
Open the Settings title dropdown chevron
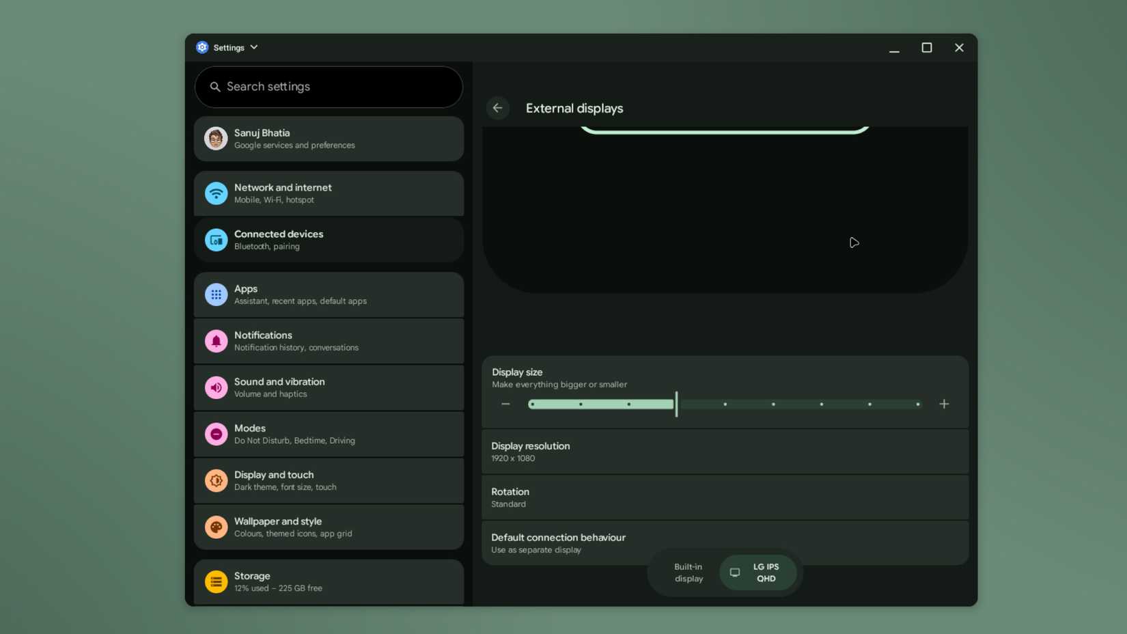click(253, 47)
